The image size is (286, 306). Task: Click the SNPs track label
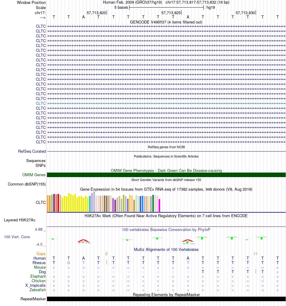click(x=41, y=165)
